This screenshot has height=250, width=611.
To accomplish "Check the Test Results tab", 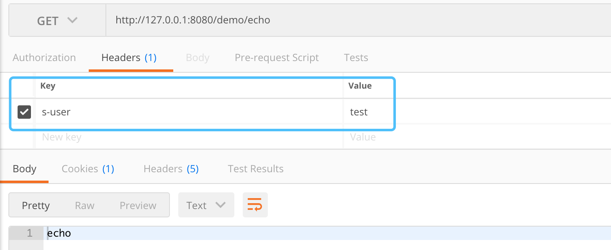I will [x=255, y=168].
